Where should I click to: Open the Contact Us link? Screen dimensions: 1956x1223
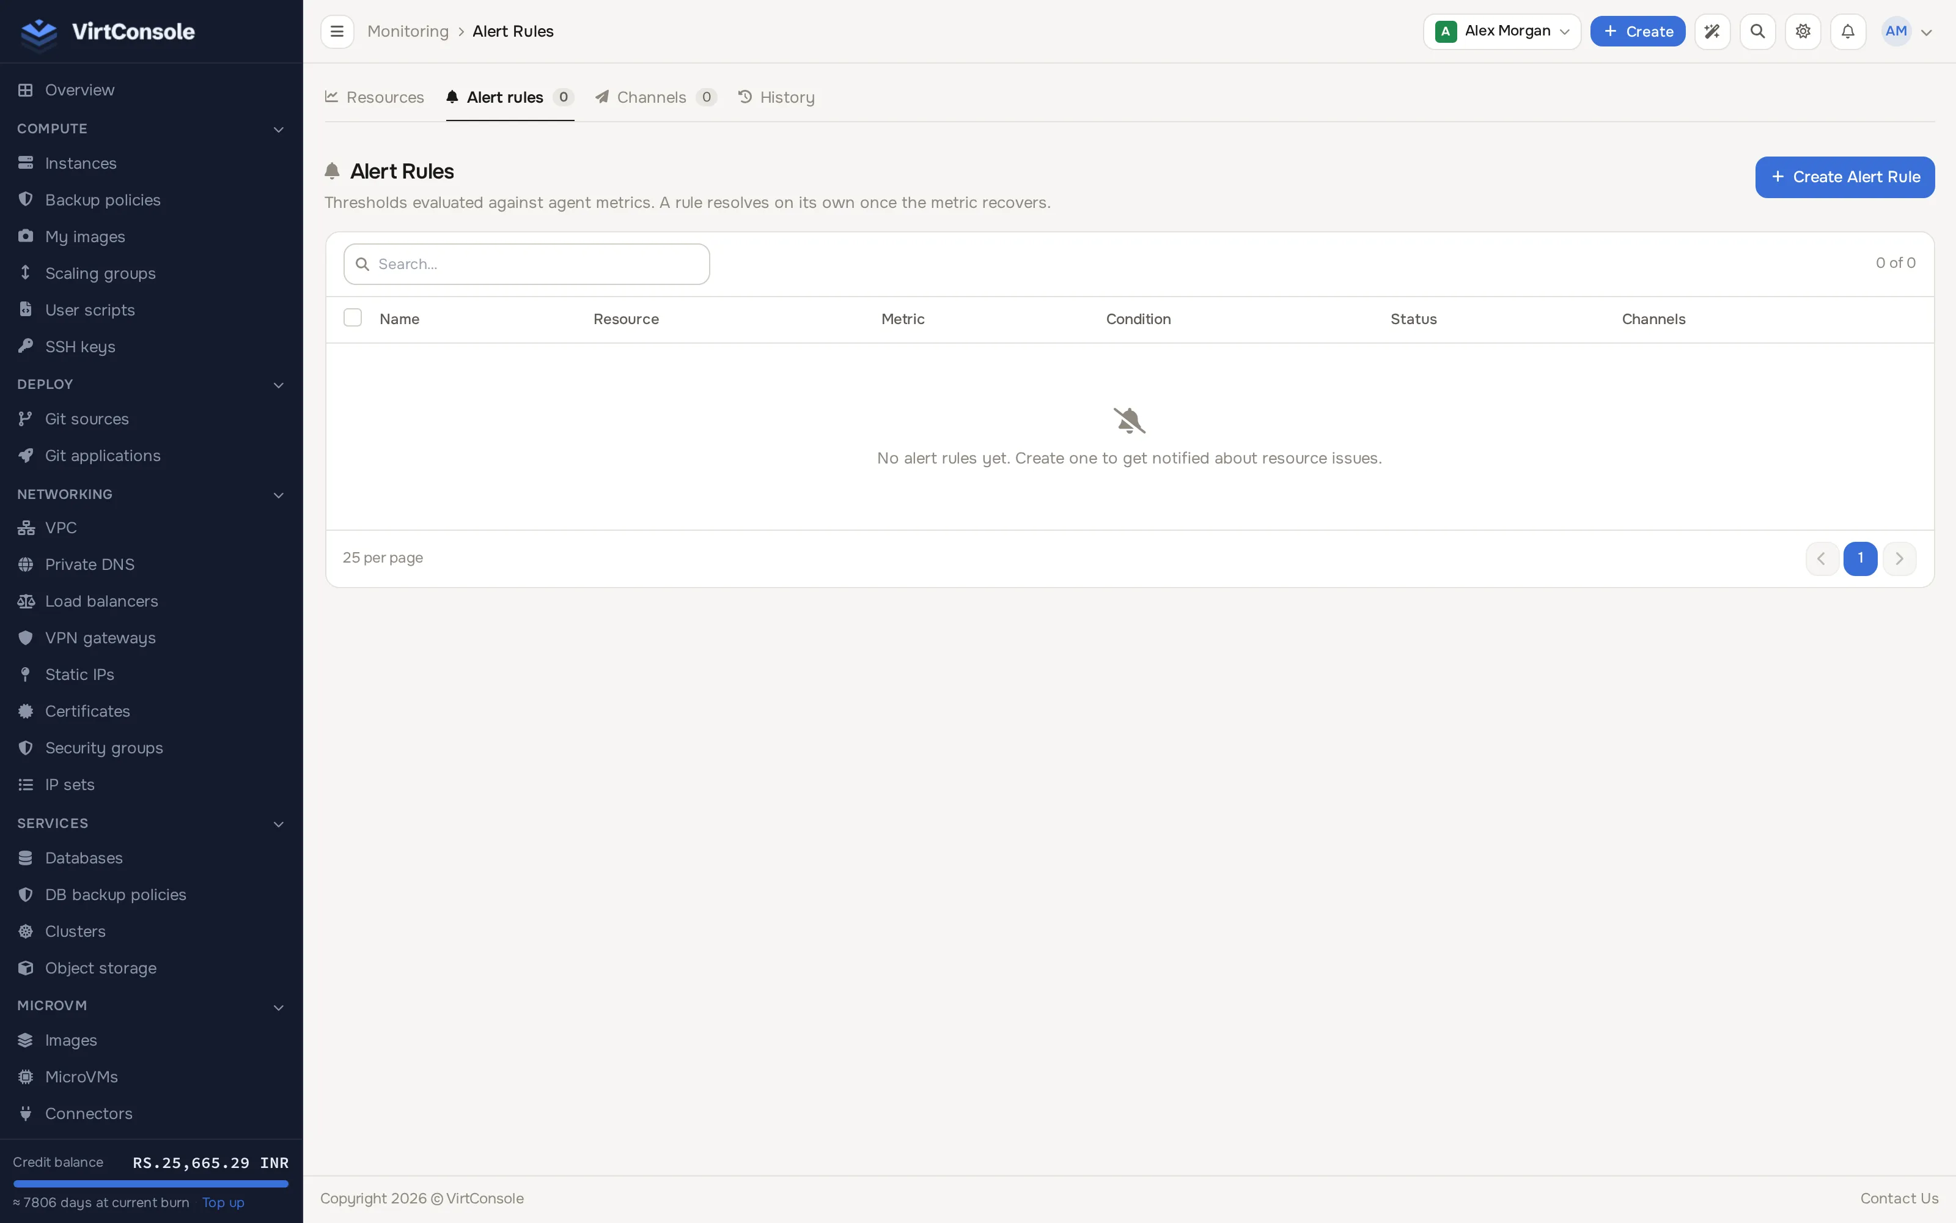[x=1899, y=1199]
